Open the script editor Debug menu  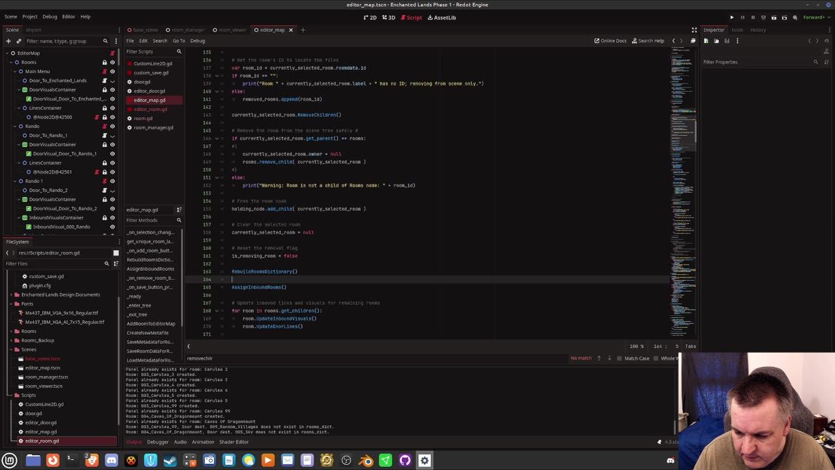point(198,40)
